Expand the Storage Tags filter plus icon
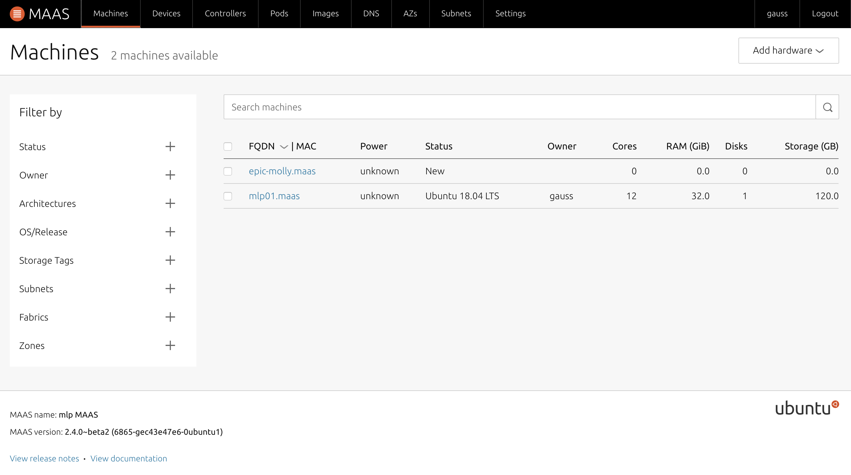Screen dimensions: 851x475 click(x=170, y=260)
